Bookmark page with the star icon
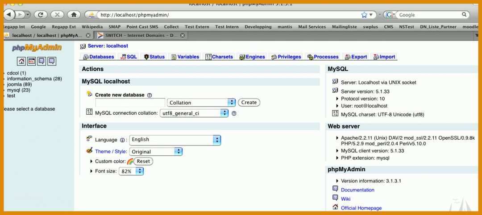The image size is (482, 215). (x=364, y=15)
